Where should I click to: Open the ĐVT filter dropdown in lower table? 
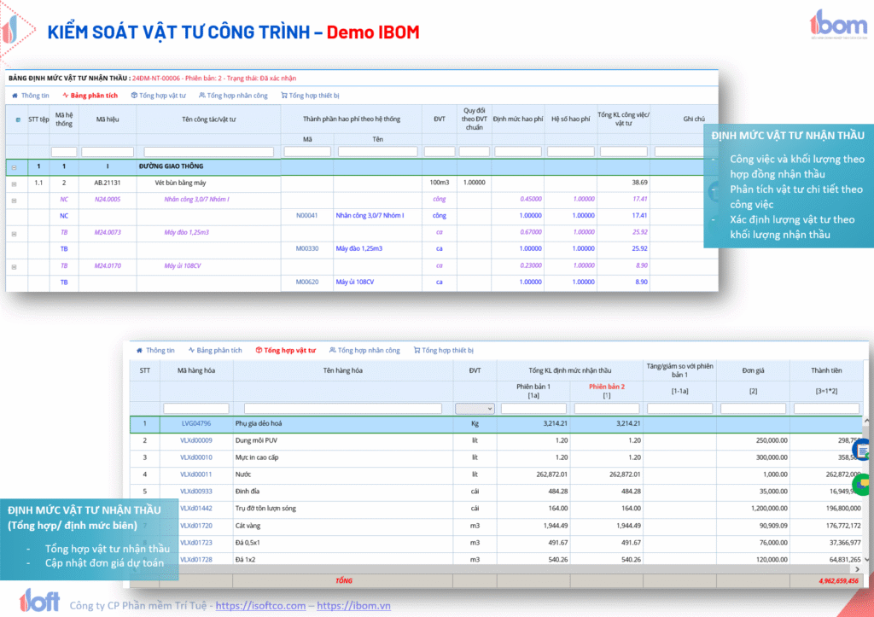pos(475,409)
